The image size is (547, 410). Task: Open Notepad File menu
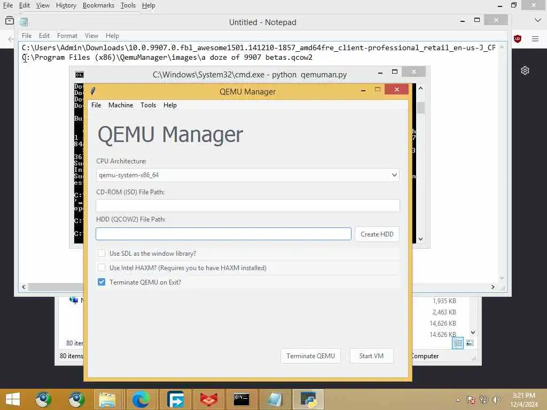point(27,36)
